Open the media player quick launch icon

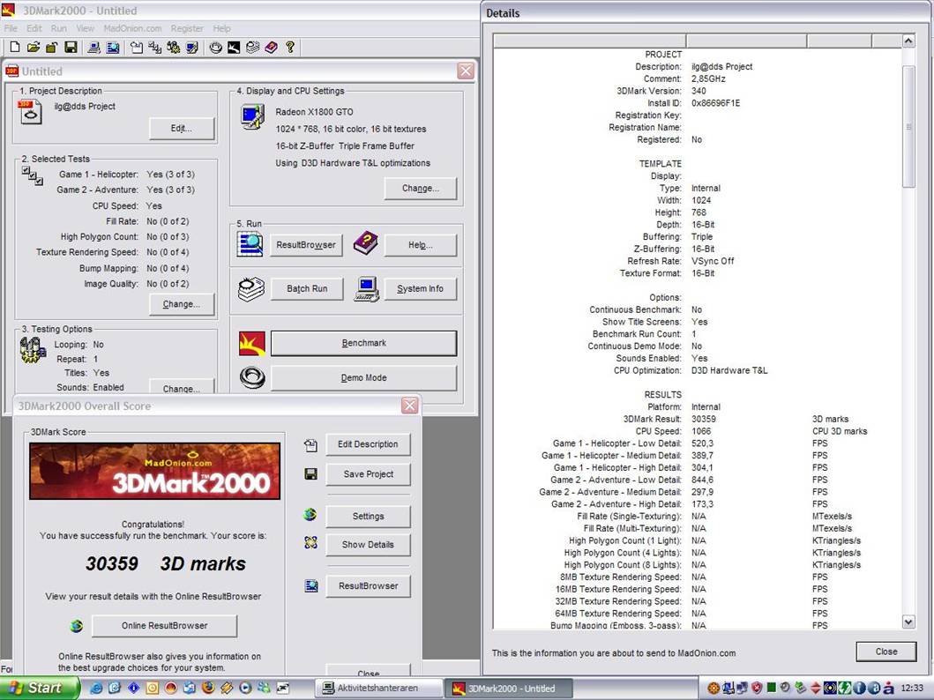[245, 688]
